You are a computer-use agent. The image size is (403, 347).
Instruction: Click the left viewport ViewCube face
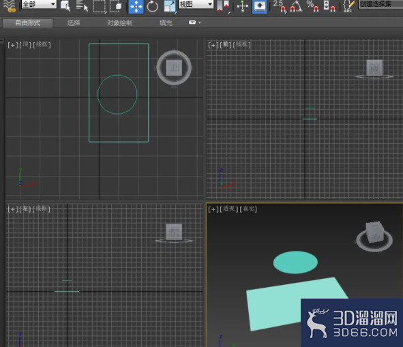point(174,232)
